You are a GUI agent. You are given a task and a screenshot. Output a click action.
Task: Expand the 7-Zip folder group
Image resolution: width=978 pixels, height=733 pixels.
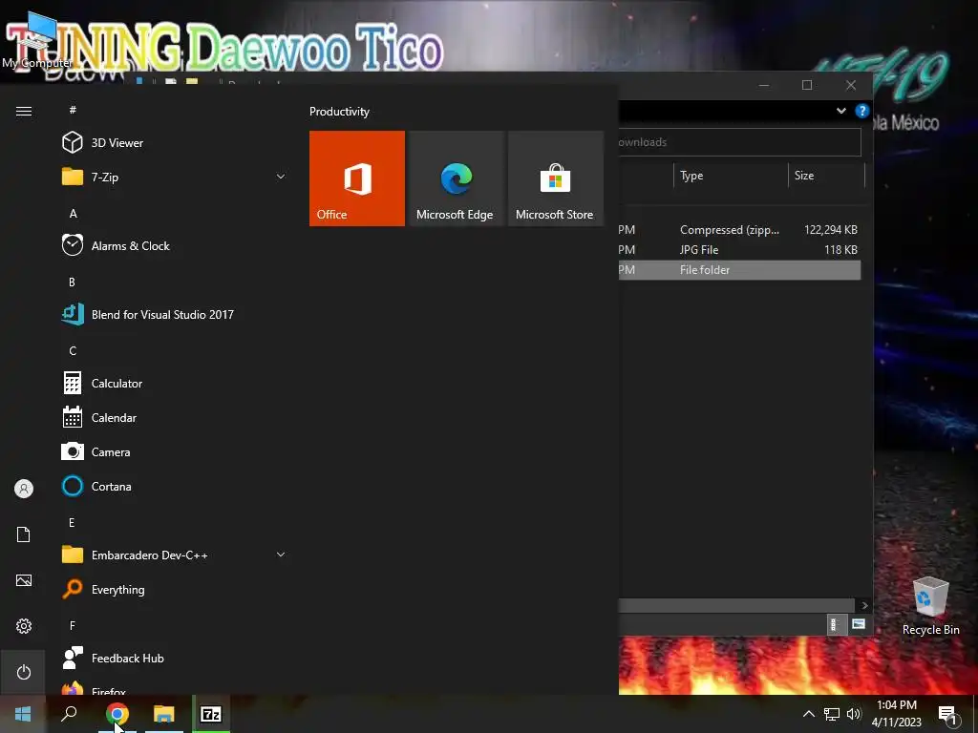[x=281, y=177]
